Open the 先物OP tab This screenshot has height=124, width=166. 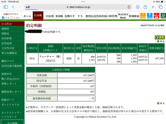click(70, 16)
